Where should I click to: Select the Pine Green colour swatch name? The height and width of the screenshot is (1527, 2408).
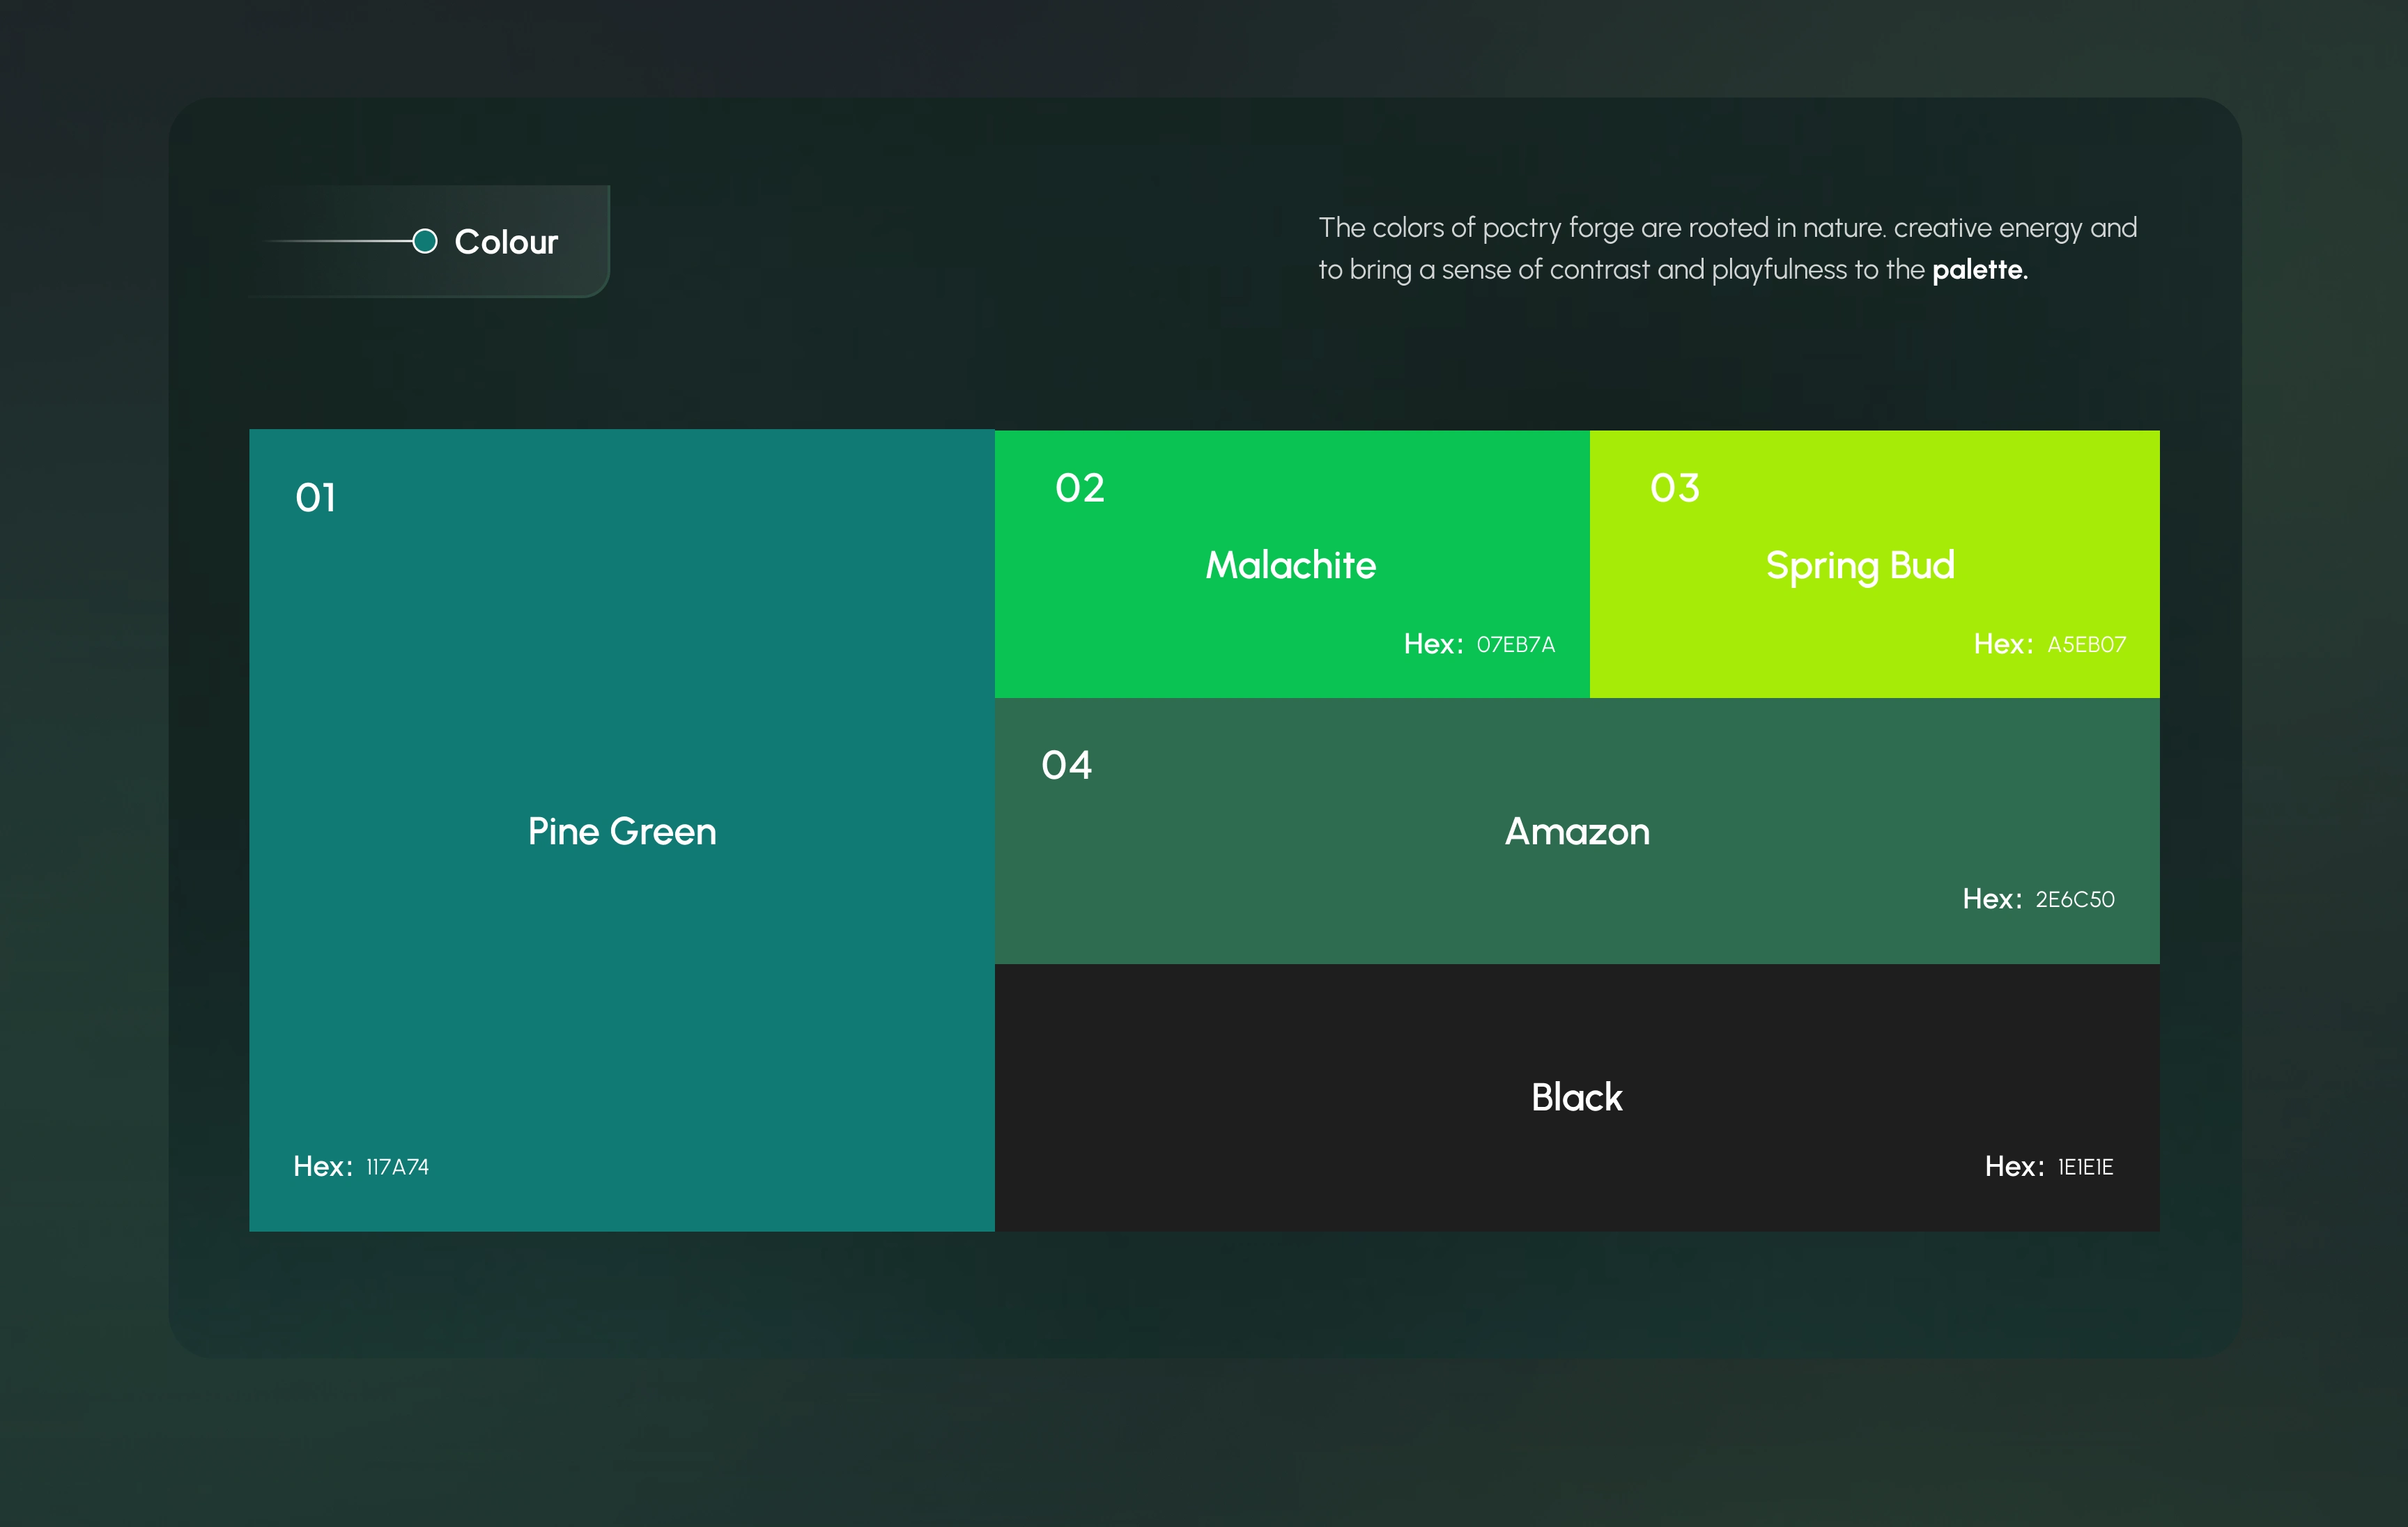point(622,832)
